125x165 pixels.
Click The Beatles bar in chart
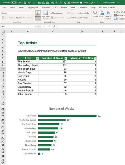click(x=67, y=116)
